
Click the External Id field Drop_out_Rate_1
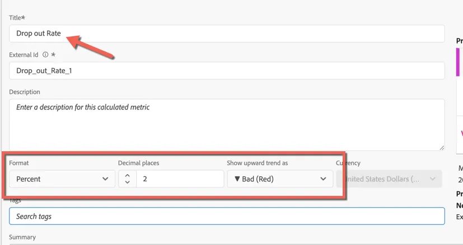pyautogui.click(x=227, y=71)
